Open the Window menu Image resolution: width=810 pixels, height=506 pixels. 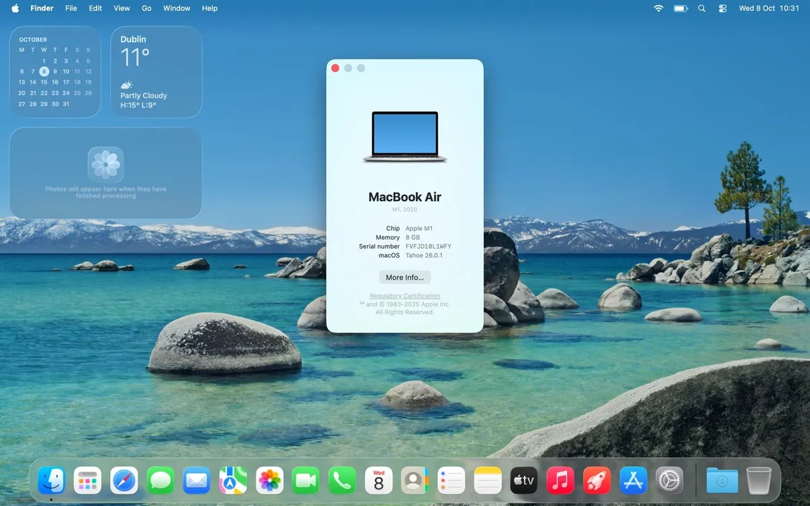[177, 9]
